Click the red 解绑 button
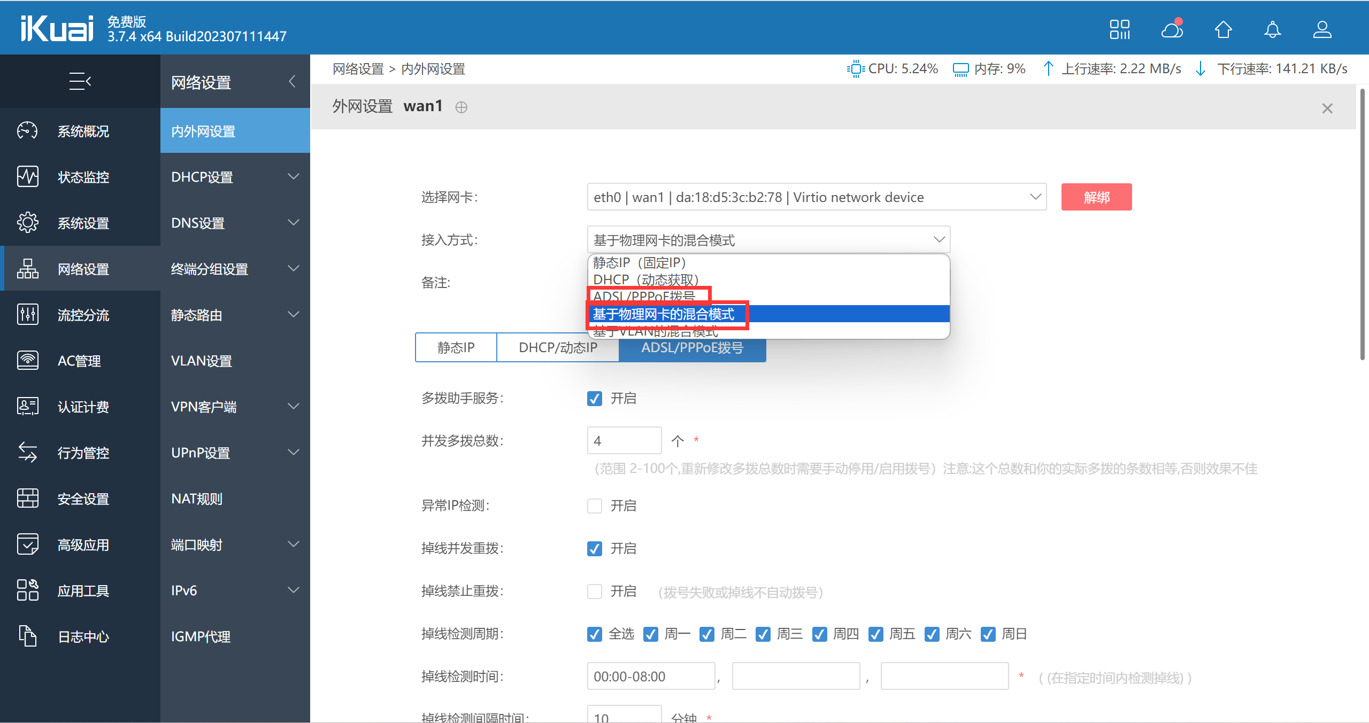This screenshot has height=723, width=1369. coord(1096,197)
